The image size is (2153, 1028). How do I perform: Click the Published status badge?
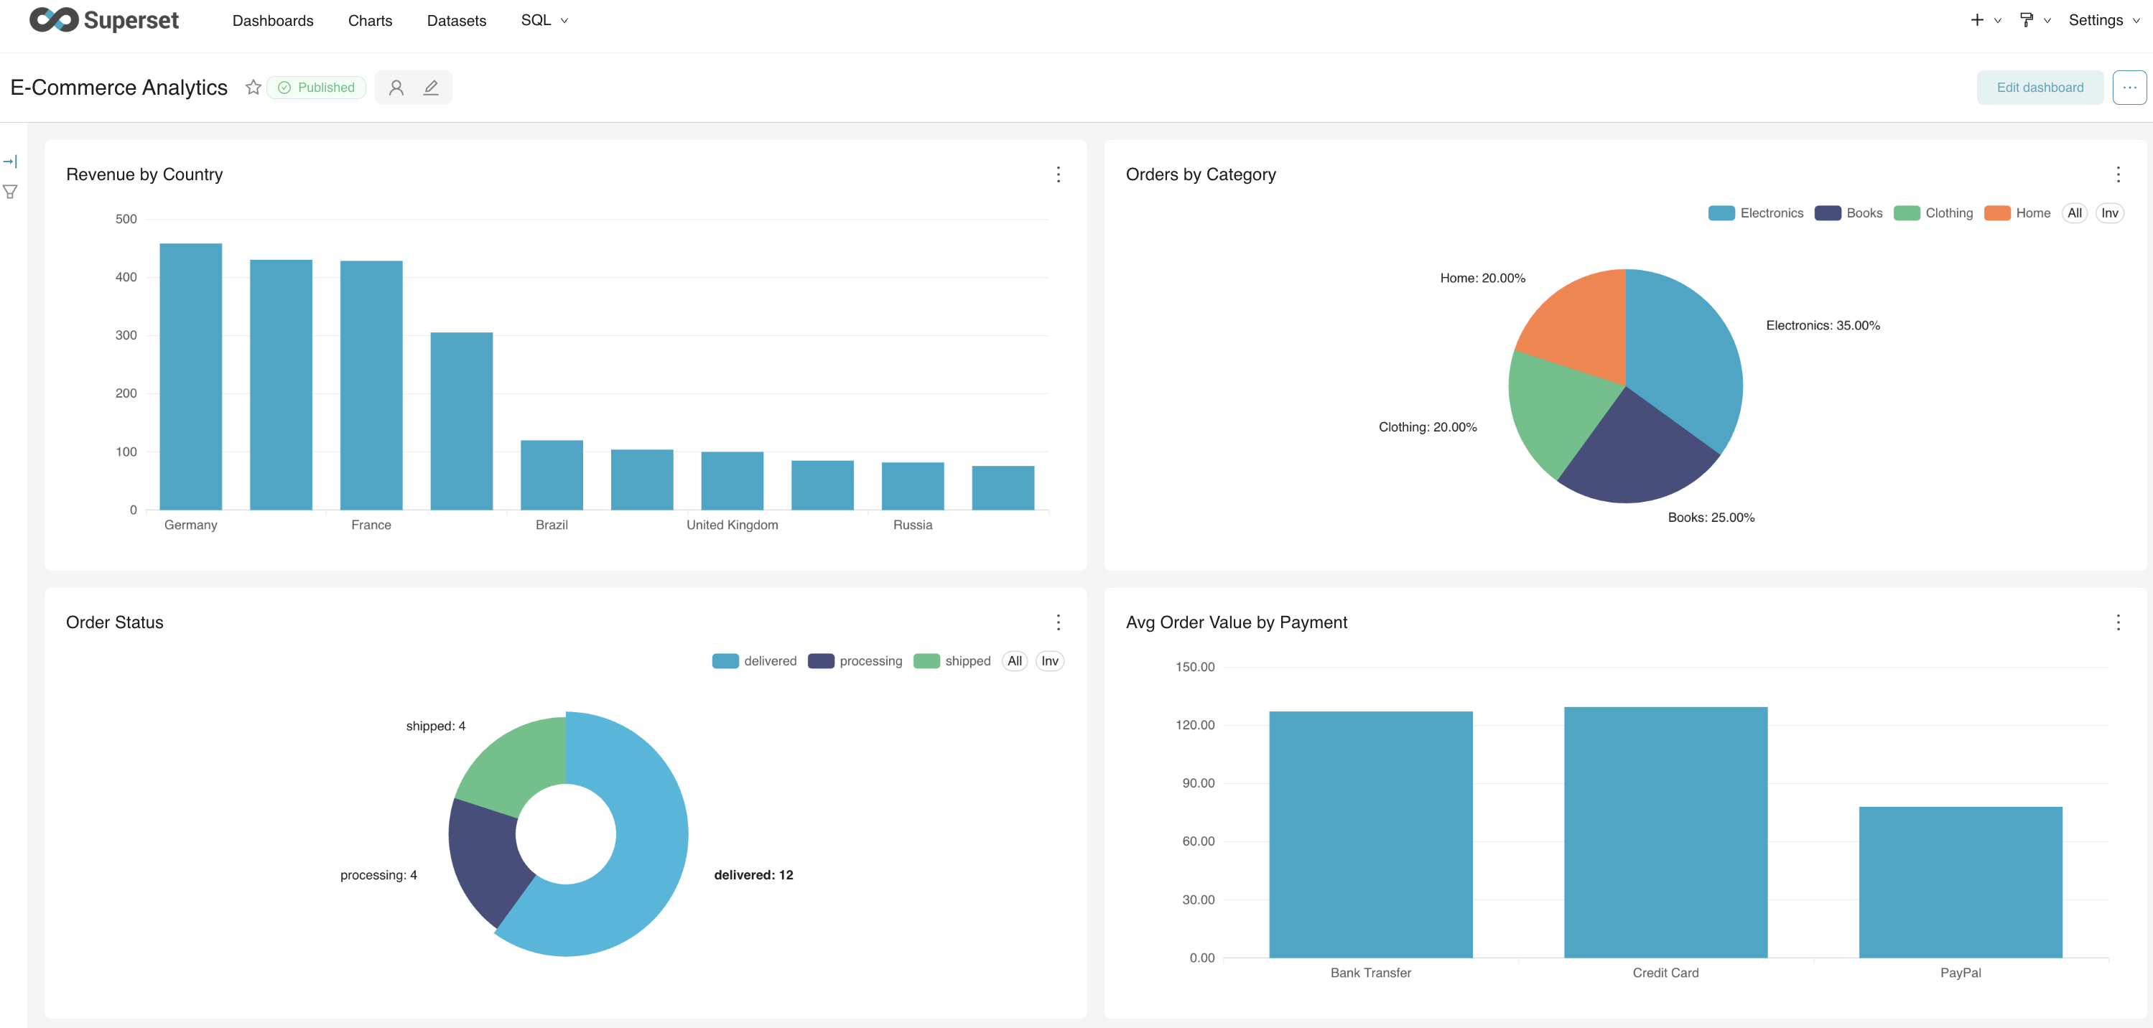click(x=316, y=87)
